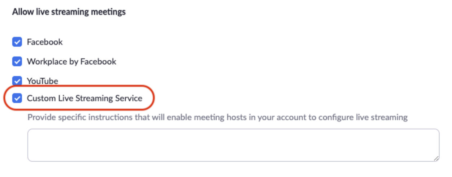Disable the YouTube live streaming checkbox
The width and height of the screenshot is (452, 177).
click(17, 81)
